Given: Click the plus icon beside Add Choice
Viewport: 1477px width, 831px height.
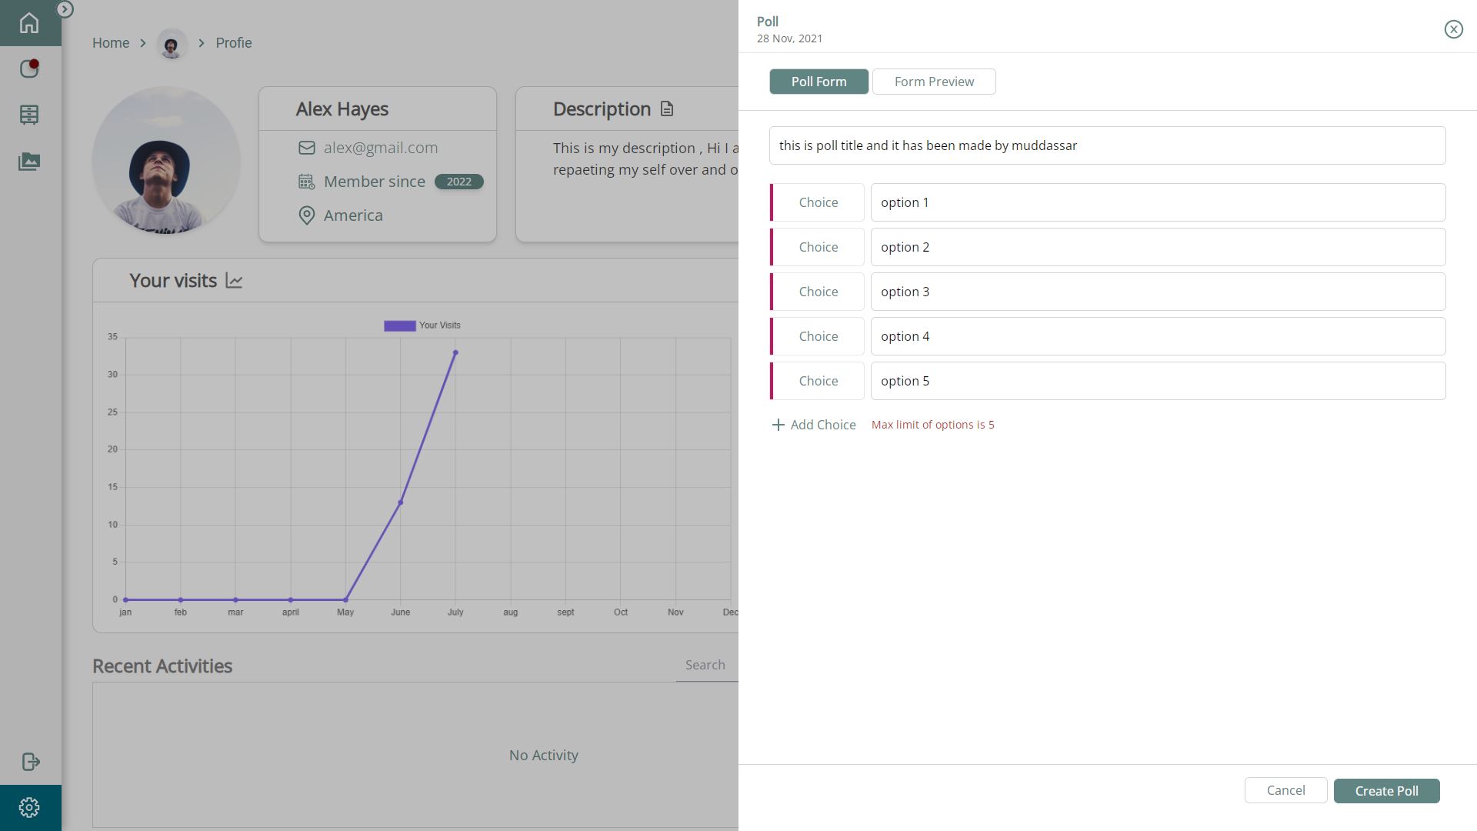Looking at the screenshot, I should click(x=779, y=425).
